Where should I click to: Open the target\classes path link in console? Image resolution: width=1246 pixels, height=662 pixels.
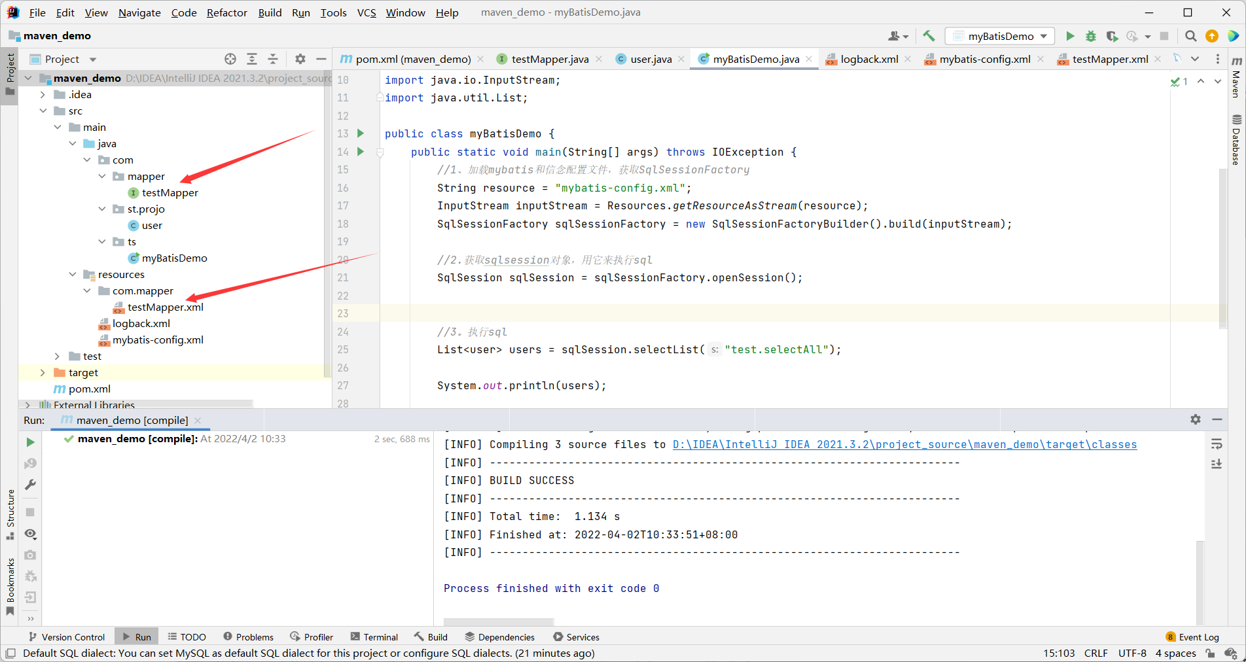(x=904, y=445)
